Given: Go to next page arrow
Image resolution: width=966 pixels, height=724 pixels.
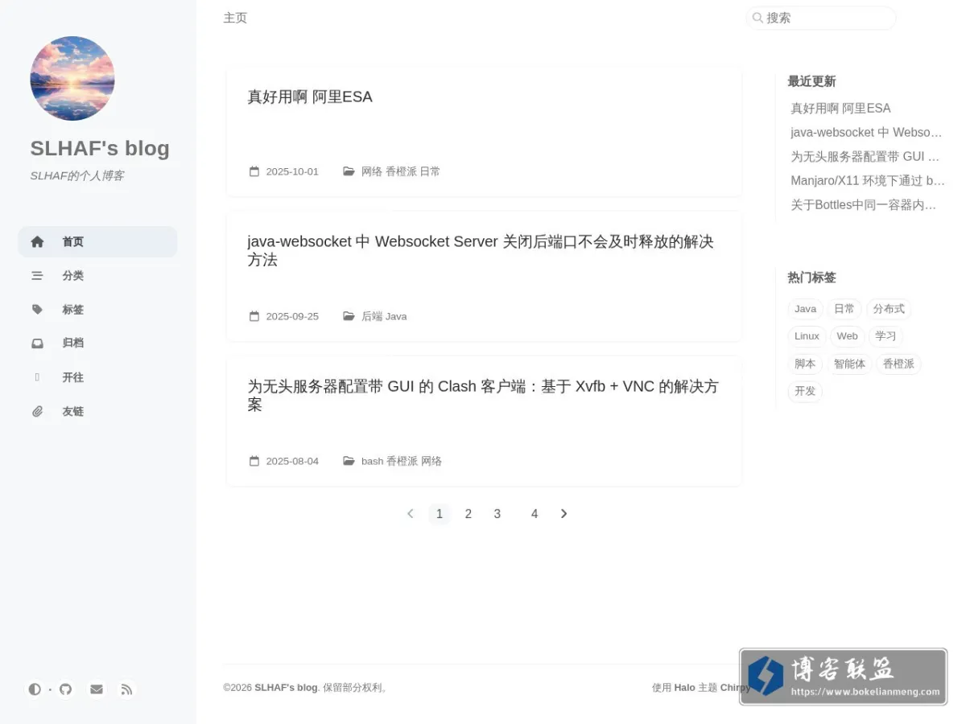Looking at the screenshot, I should pos(563,513).
